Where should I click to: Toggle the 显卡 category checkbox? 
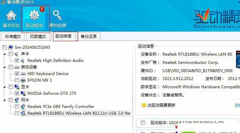click(11, 87)
